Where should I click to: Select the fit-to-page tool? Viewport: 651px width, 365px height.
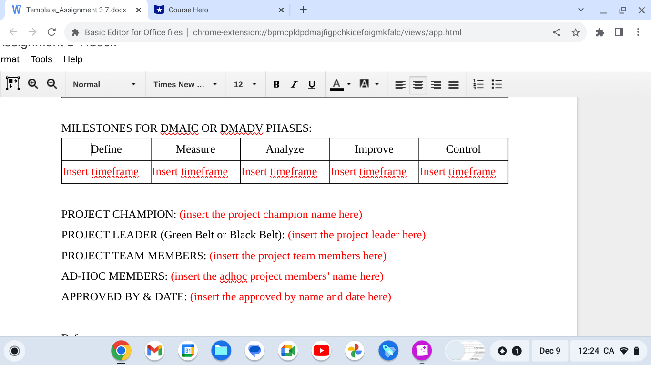[x=12, y=83]
